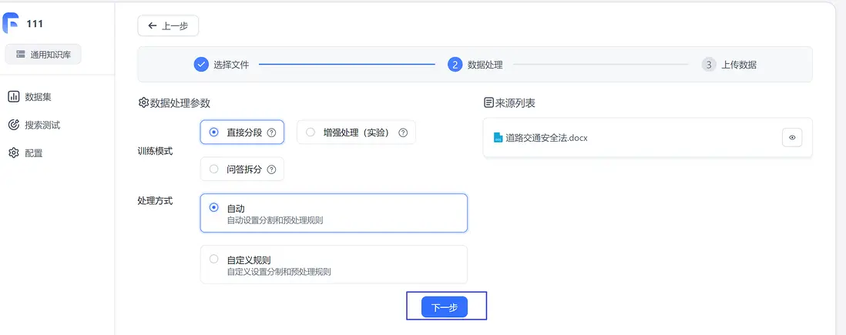Select the 直接分段 training mode

[x=242, y=132]
